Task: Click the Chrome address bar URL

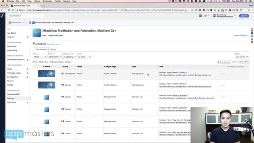Action: (108, 10)
